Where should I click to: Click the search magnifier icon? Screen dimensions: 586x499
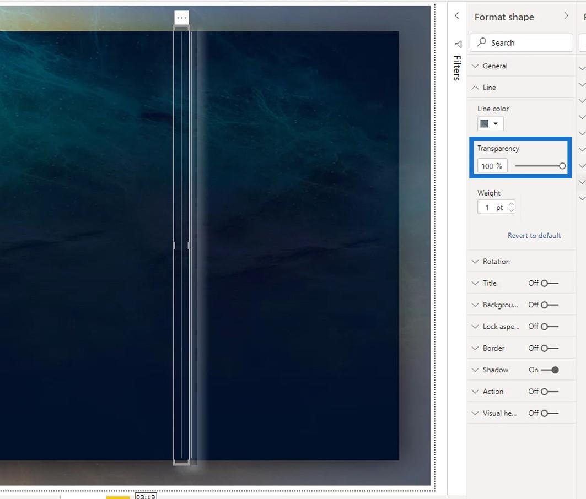pyautogui.click(x=482, y=42)
